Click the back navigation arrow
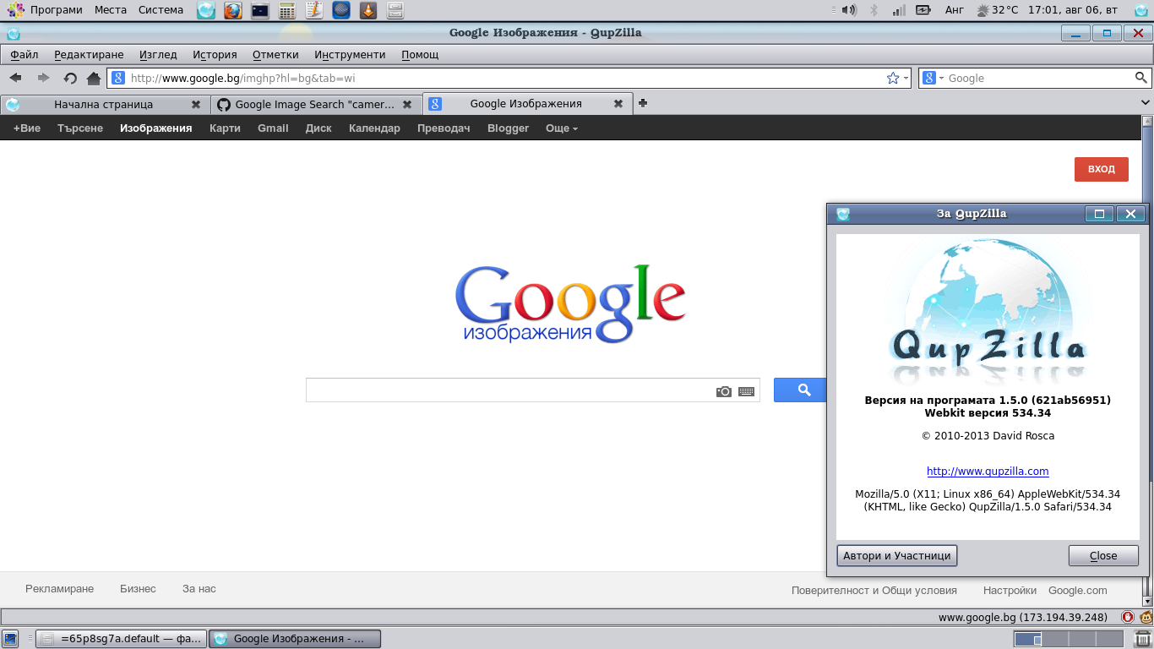Viewport: 1154px width, 649px height. (x=14, y=78)
